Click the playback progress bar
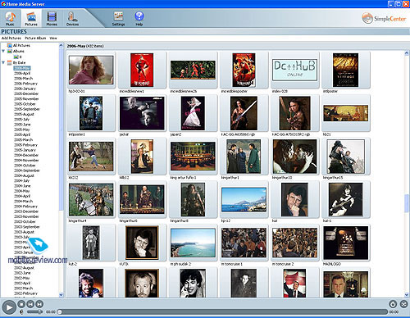The height and width of the screenshot is (318, 410). tap(223, 311)
